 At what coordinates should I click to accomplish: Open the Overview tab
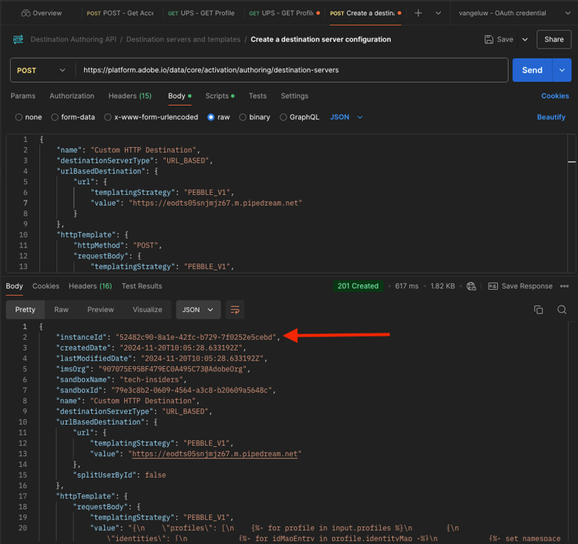(x=42, y=13)
